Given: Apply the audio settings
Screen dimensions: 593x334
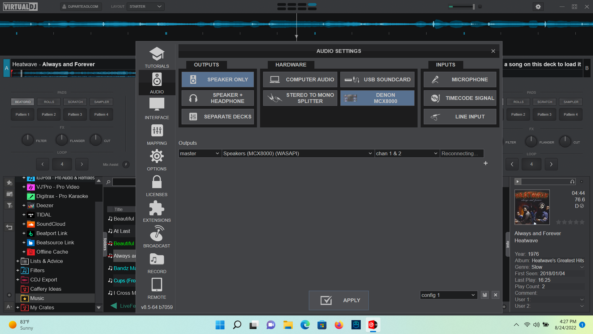Looking at the screenshot, I should pyautogui.click(x=339, y=300).
